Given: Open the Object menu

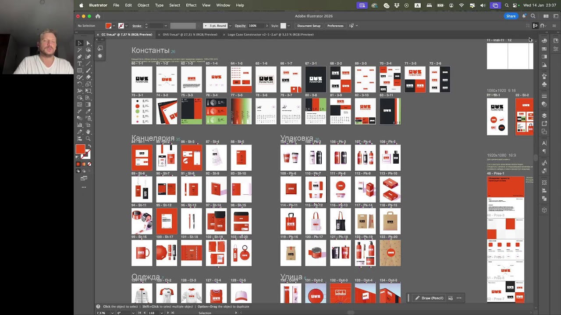Looking at the screenshot, I should (x=143, y=5).
